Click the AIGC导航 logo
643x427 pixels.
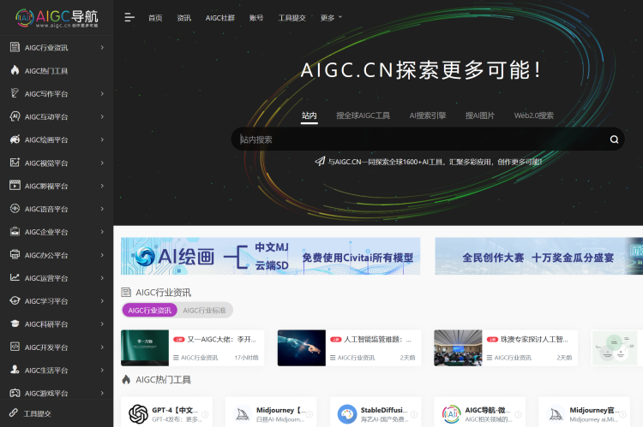tap(57, 18)
